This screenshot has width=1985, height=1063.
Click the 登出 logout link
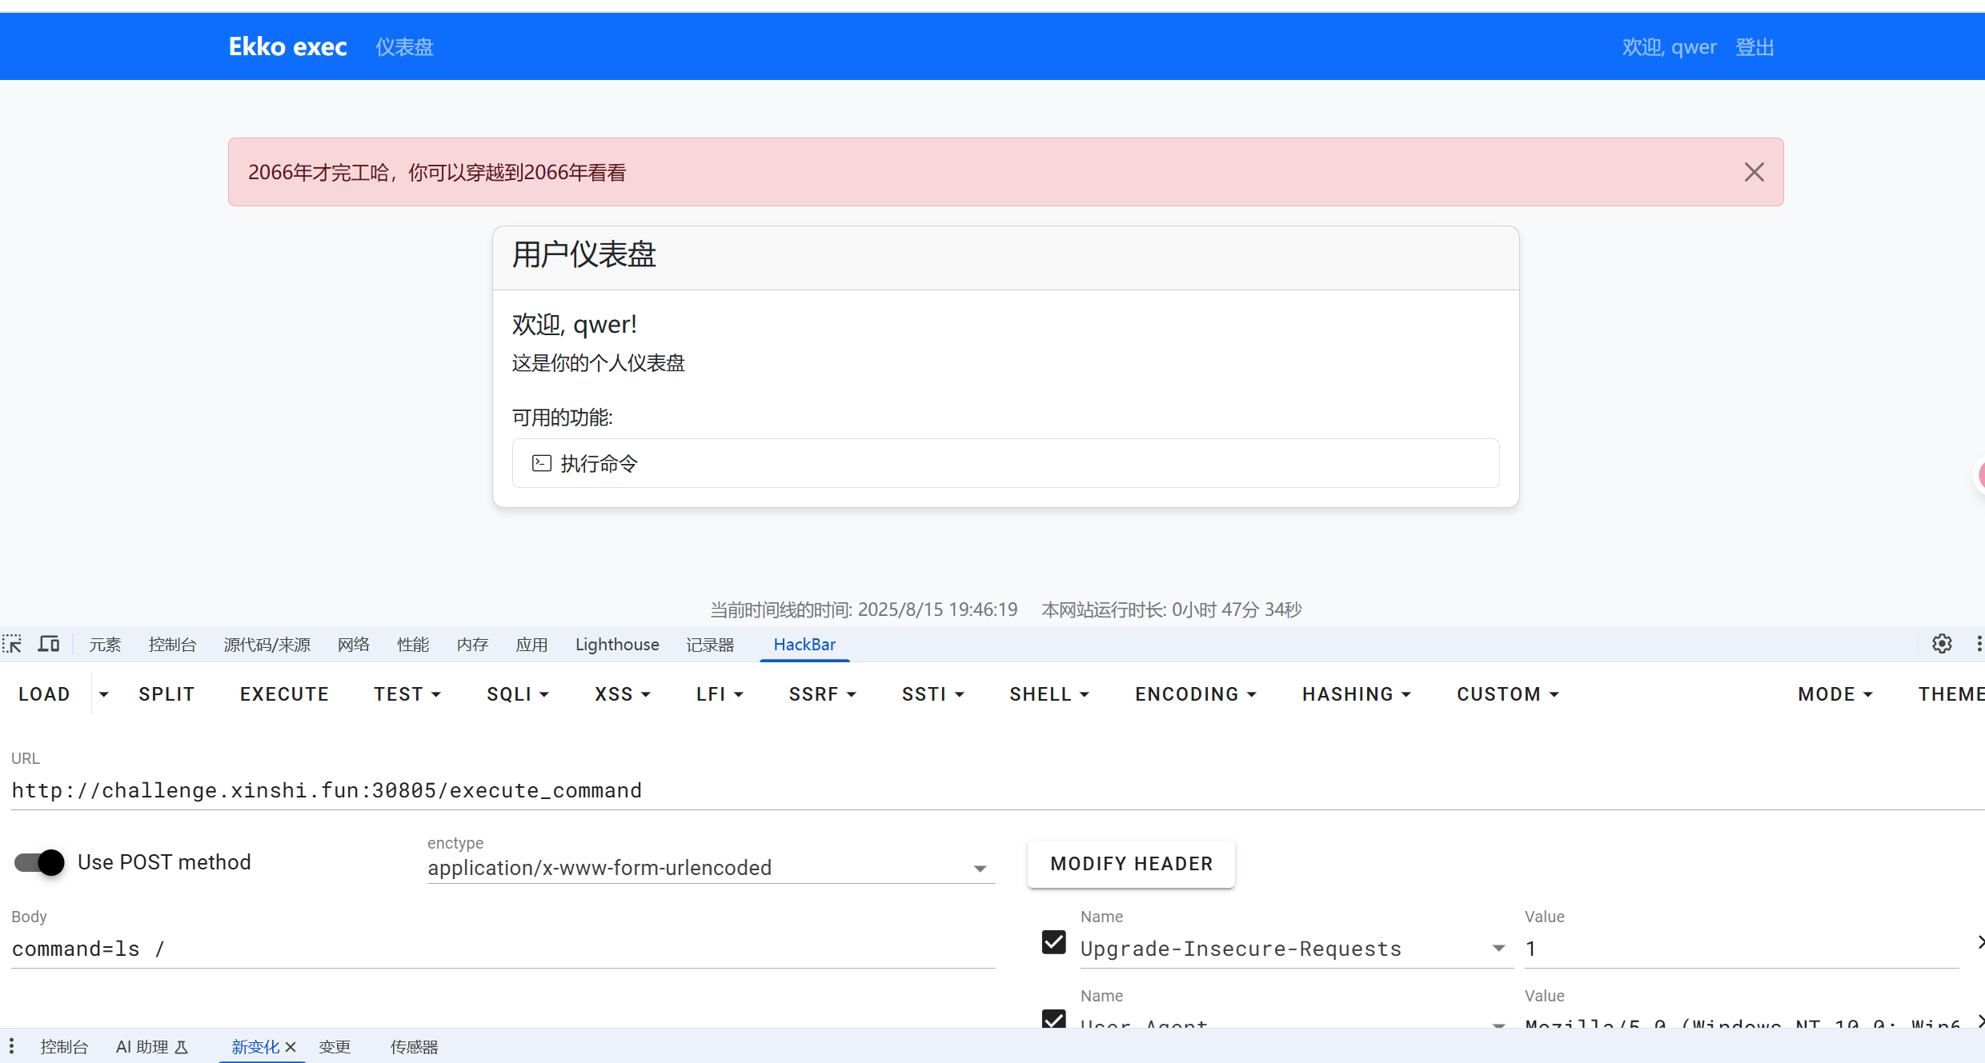coord(1754,47)
